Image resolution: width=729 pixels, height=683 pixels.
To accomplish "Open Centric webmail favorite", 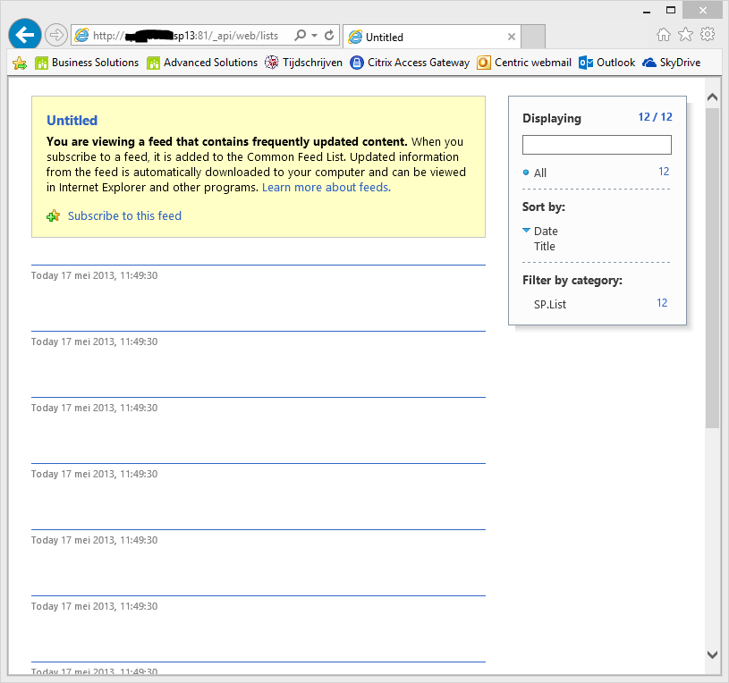I will pyautogui.click(x=524, y=63).
